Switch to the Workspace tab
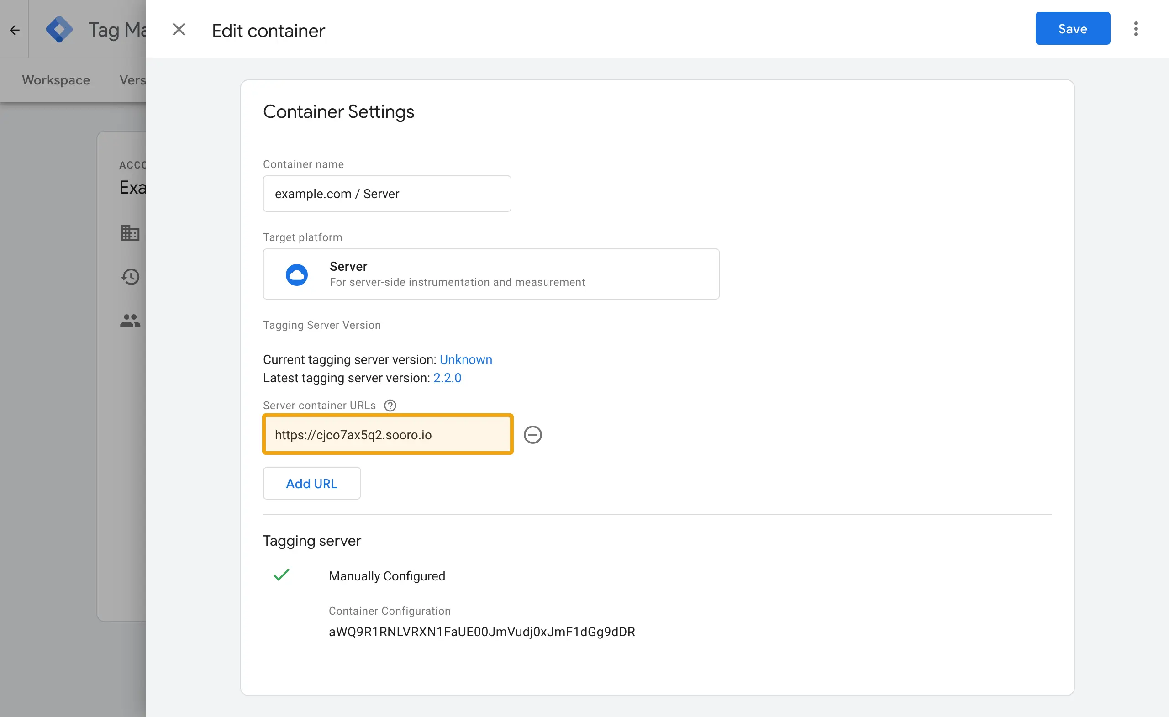This screenshot has height=717, width=1169. pyautogui.click(x=56, y=80)
